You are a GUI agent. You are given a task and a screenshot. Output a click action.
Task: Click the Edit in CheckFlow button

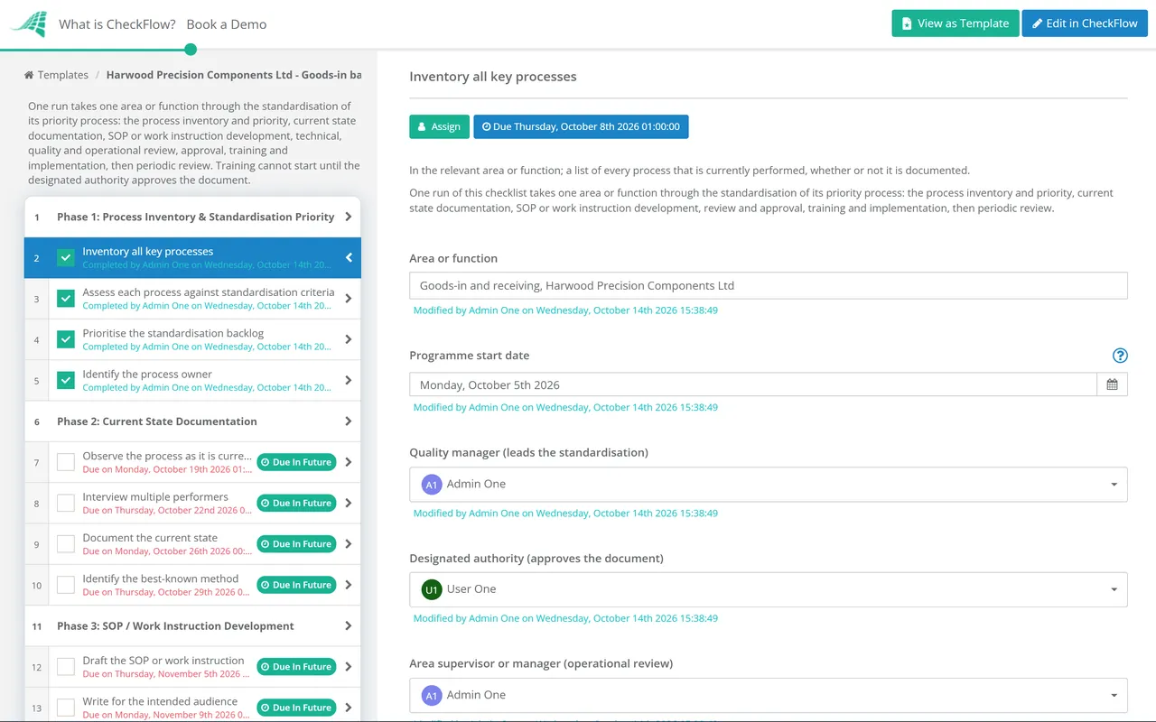pos(1085,23)
